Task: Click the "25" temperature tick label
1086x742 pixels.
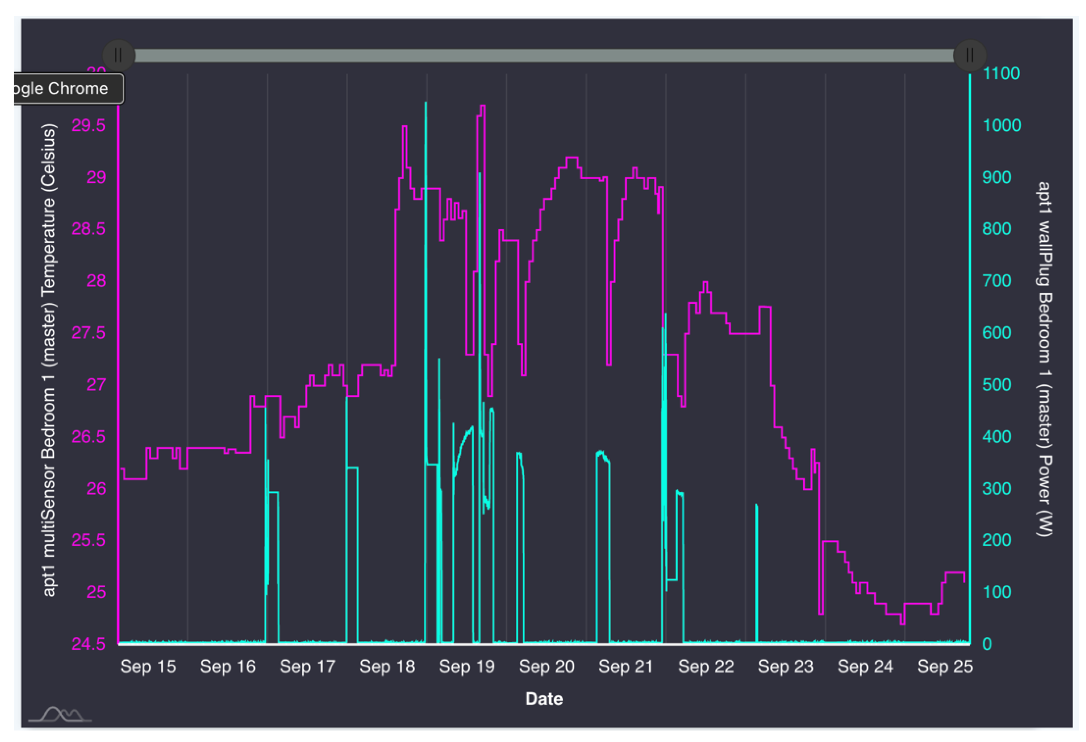Action: pyautogui.click(x=97, y=592)
